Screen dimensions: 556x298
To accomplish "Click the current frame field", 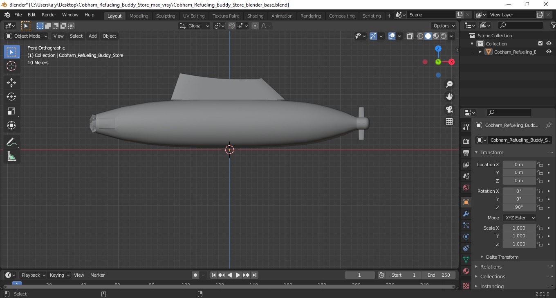I will point(360,275).
